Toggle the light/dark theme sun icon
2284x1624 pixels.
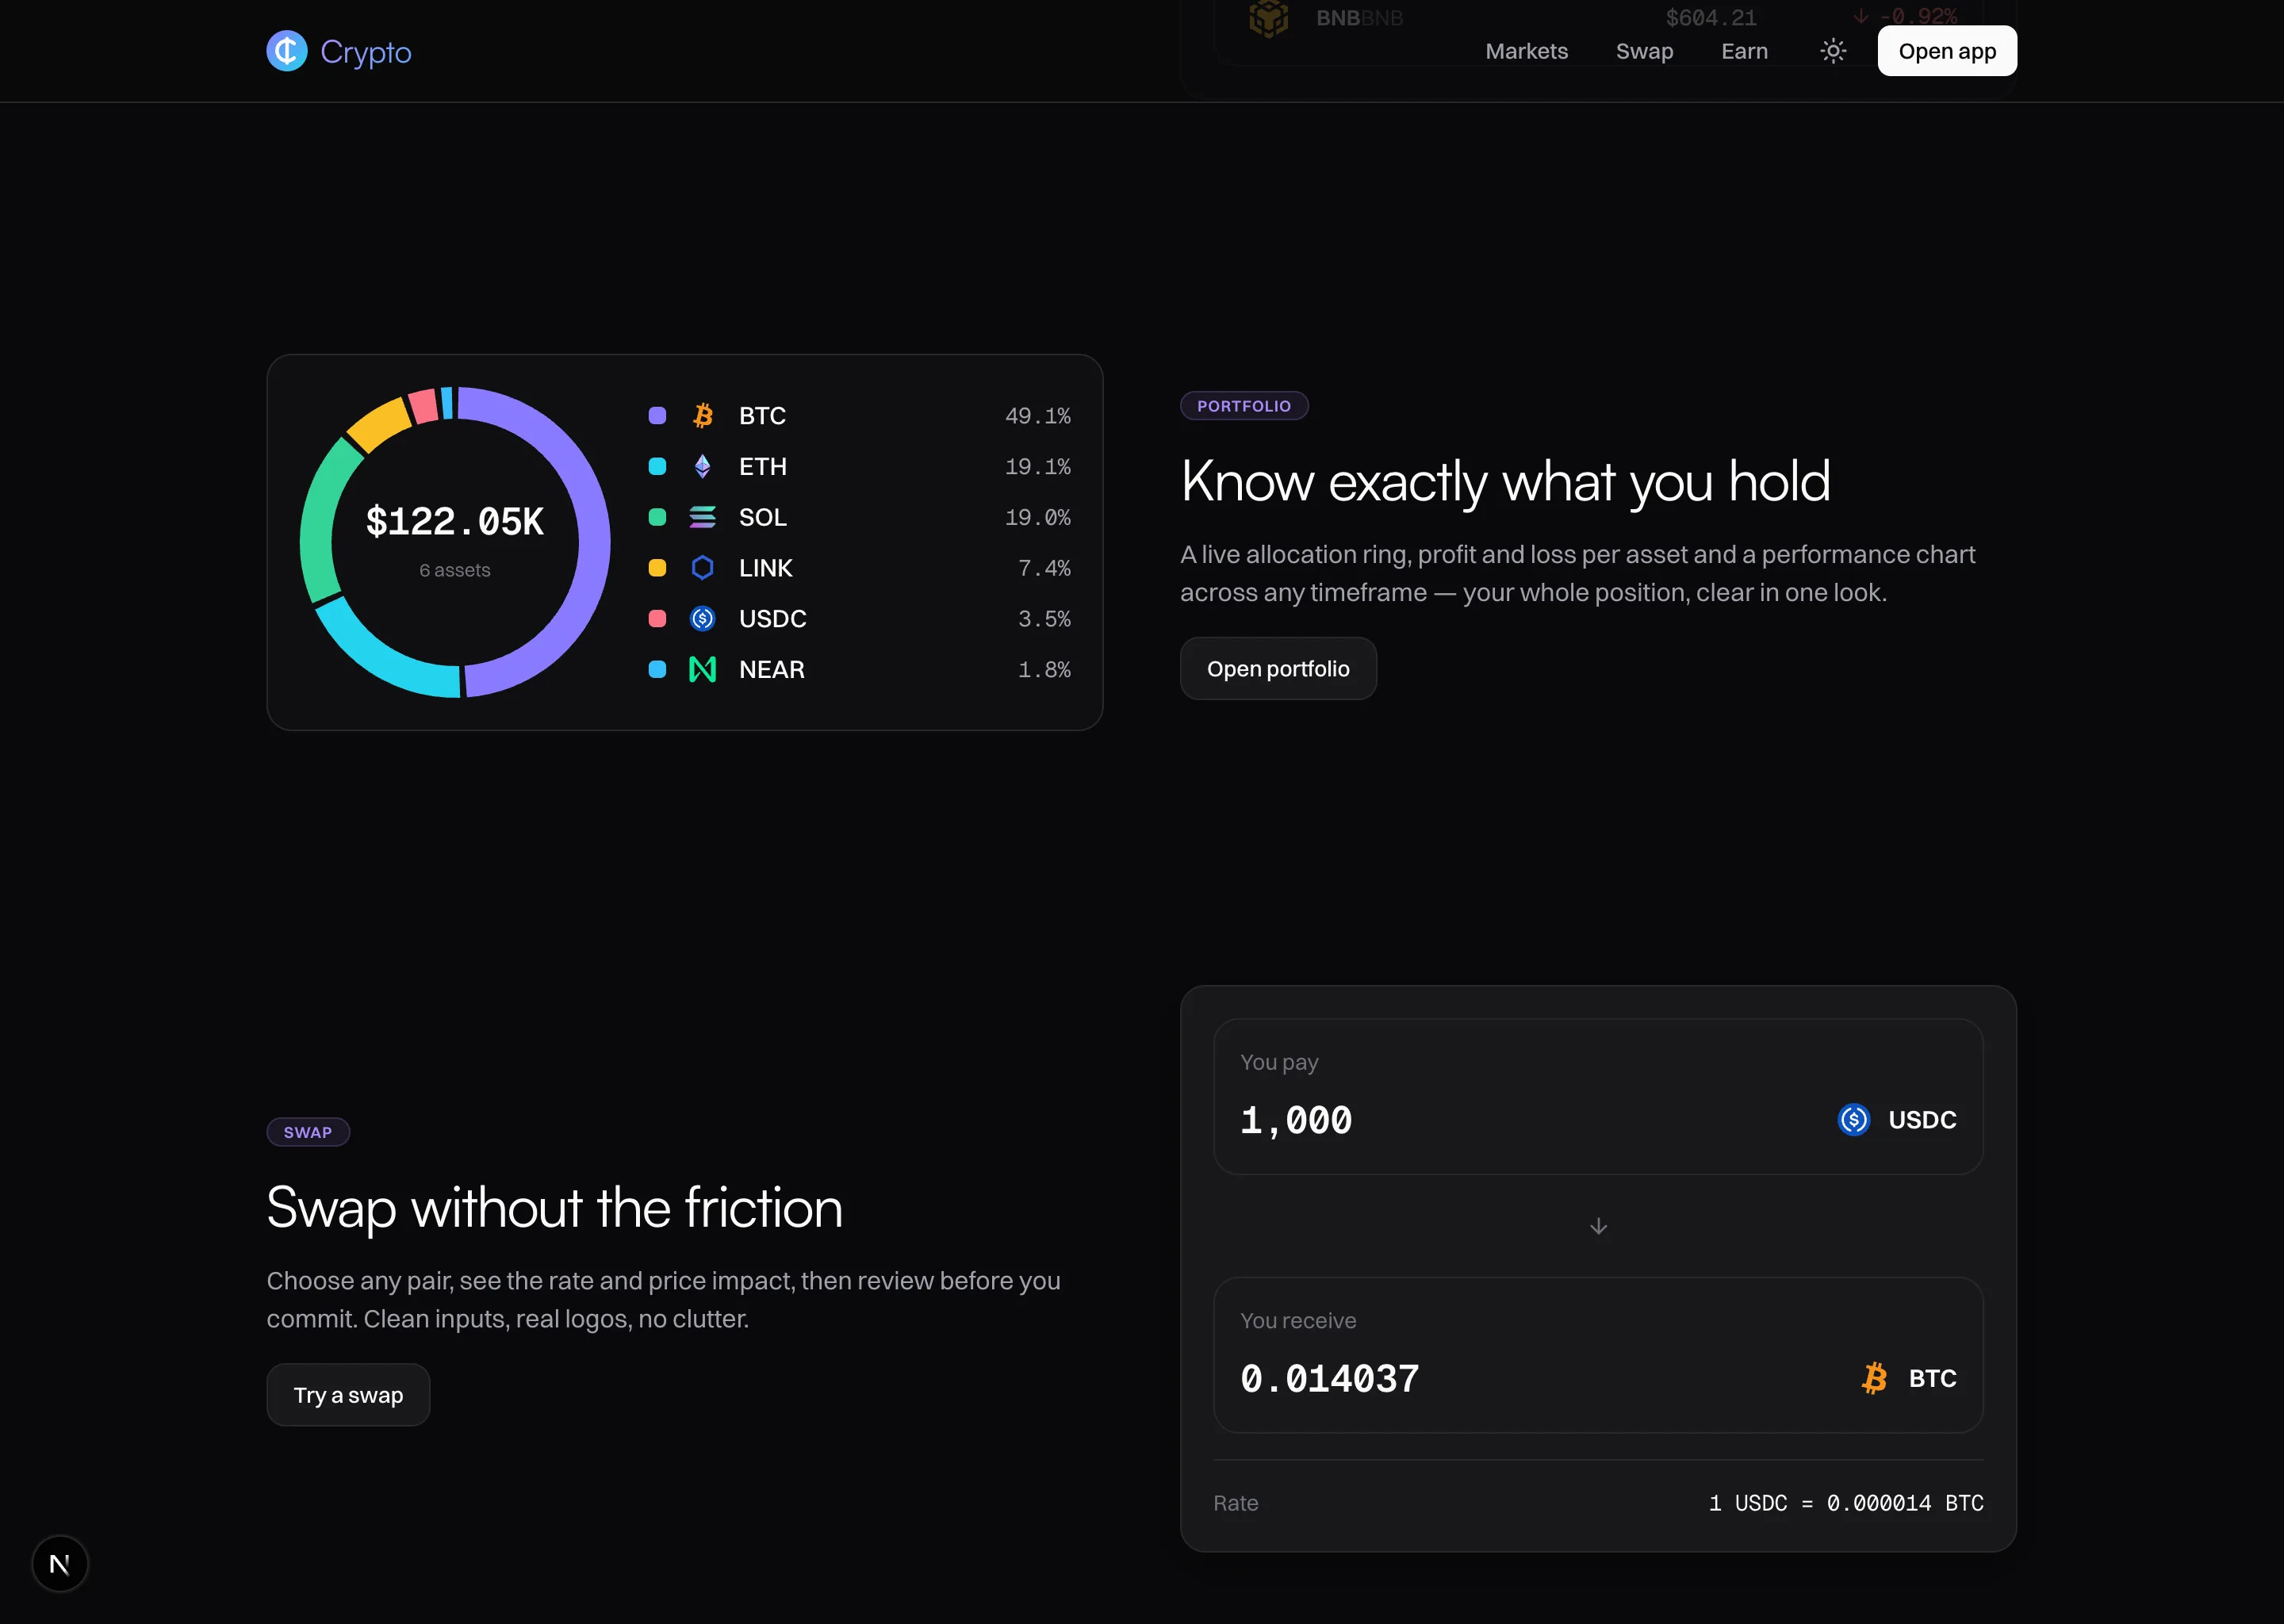pyautogui.click(x=1832, y=51)
